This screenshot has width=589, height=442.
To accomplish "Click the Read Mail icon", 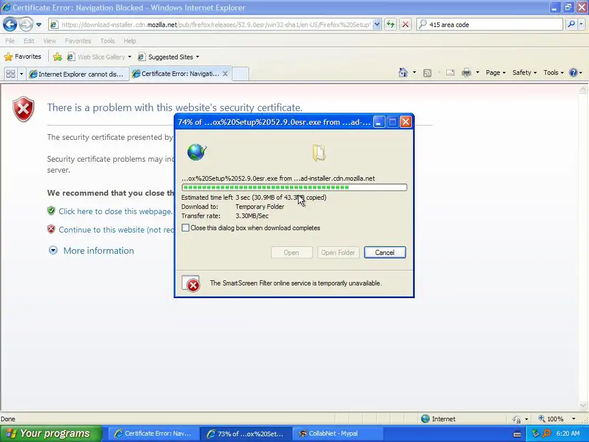I will pos(450,73).
